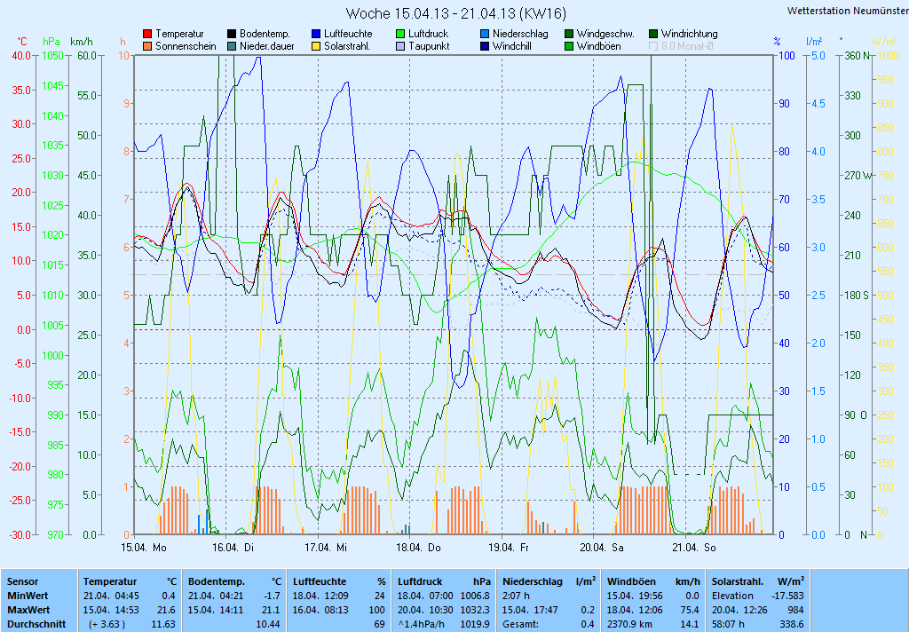Click the Luftfeuchte column header in table

320,581
